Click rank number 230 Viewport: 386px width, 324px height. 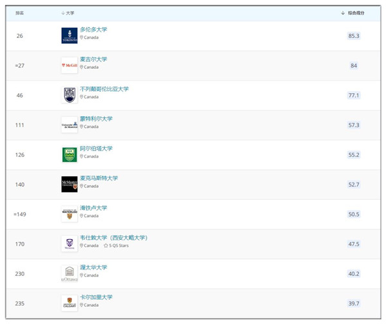pyautogui.click(x=20, y=274)
